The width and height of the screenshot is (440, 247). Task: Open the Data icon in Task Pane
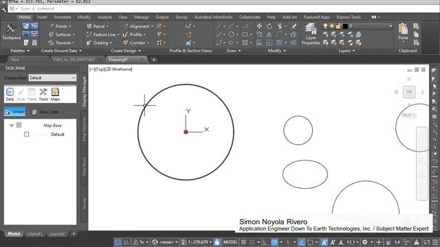pyautogui.click(x=10, y=95)
